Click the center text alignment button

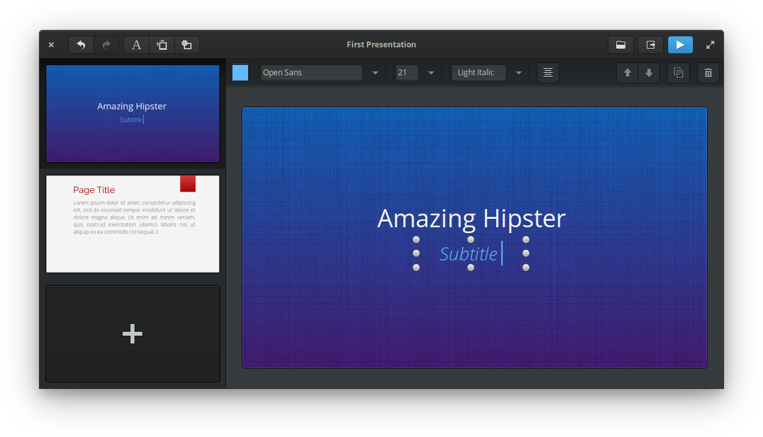tap(548, 73)
